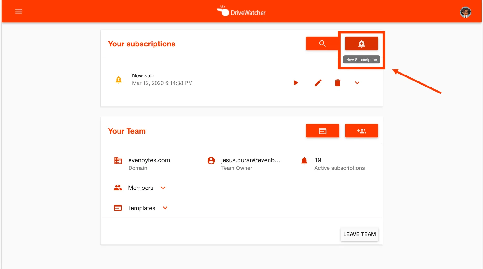Select the 'New sub' subscription title

click(x=143, y=76)
